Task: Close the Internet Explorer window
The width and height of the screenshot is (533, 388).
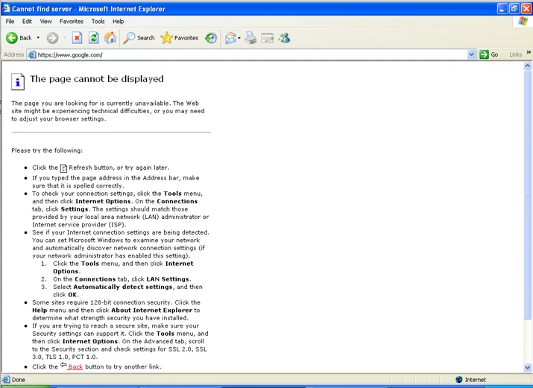Action: coord(526,8)
